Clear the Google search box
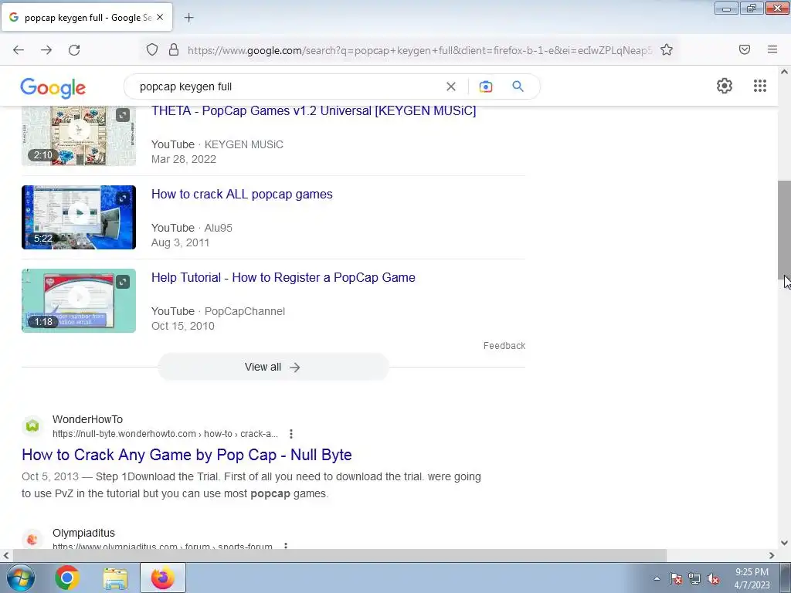 (451, 86)
